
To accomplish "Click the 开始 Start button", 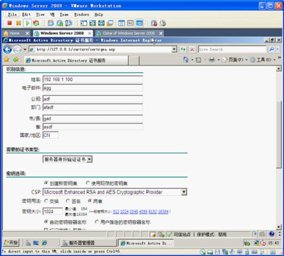I will click(x=11, y=243).
